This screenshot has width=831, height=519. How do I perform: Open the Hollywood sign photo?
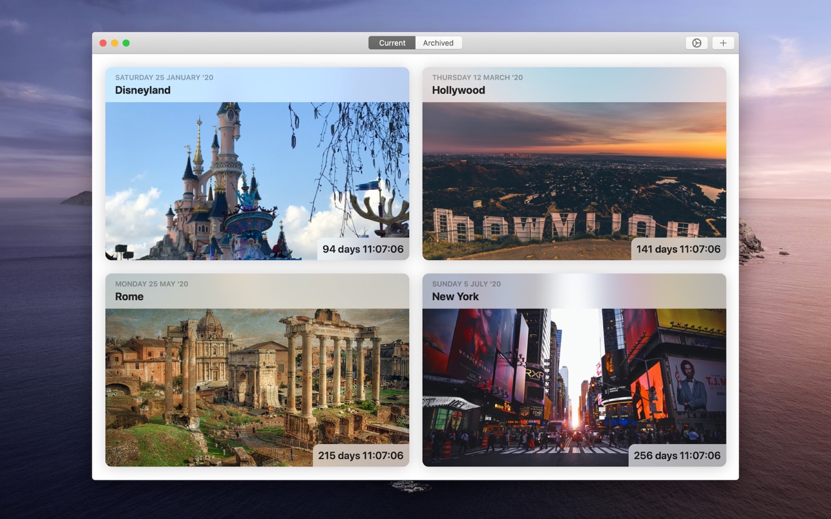(x=574, y=181)
